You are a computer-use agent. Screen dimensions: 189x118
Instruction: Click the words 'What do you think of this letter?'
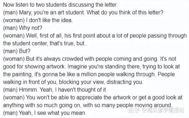click(x=125, y=13)
